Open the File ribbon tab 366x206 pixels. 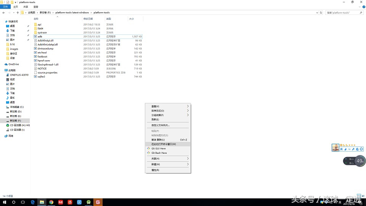[5, 7]
